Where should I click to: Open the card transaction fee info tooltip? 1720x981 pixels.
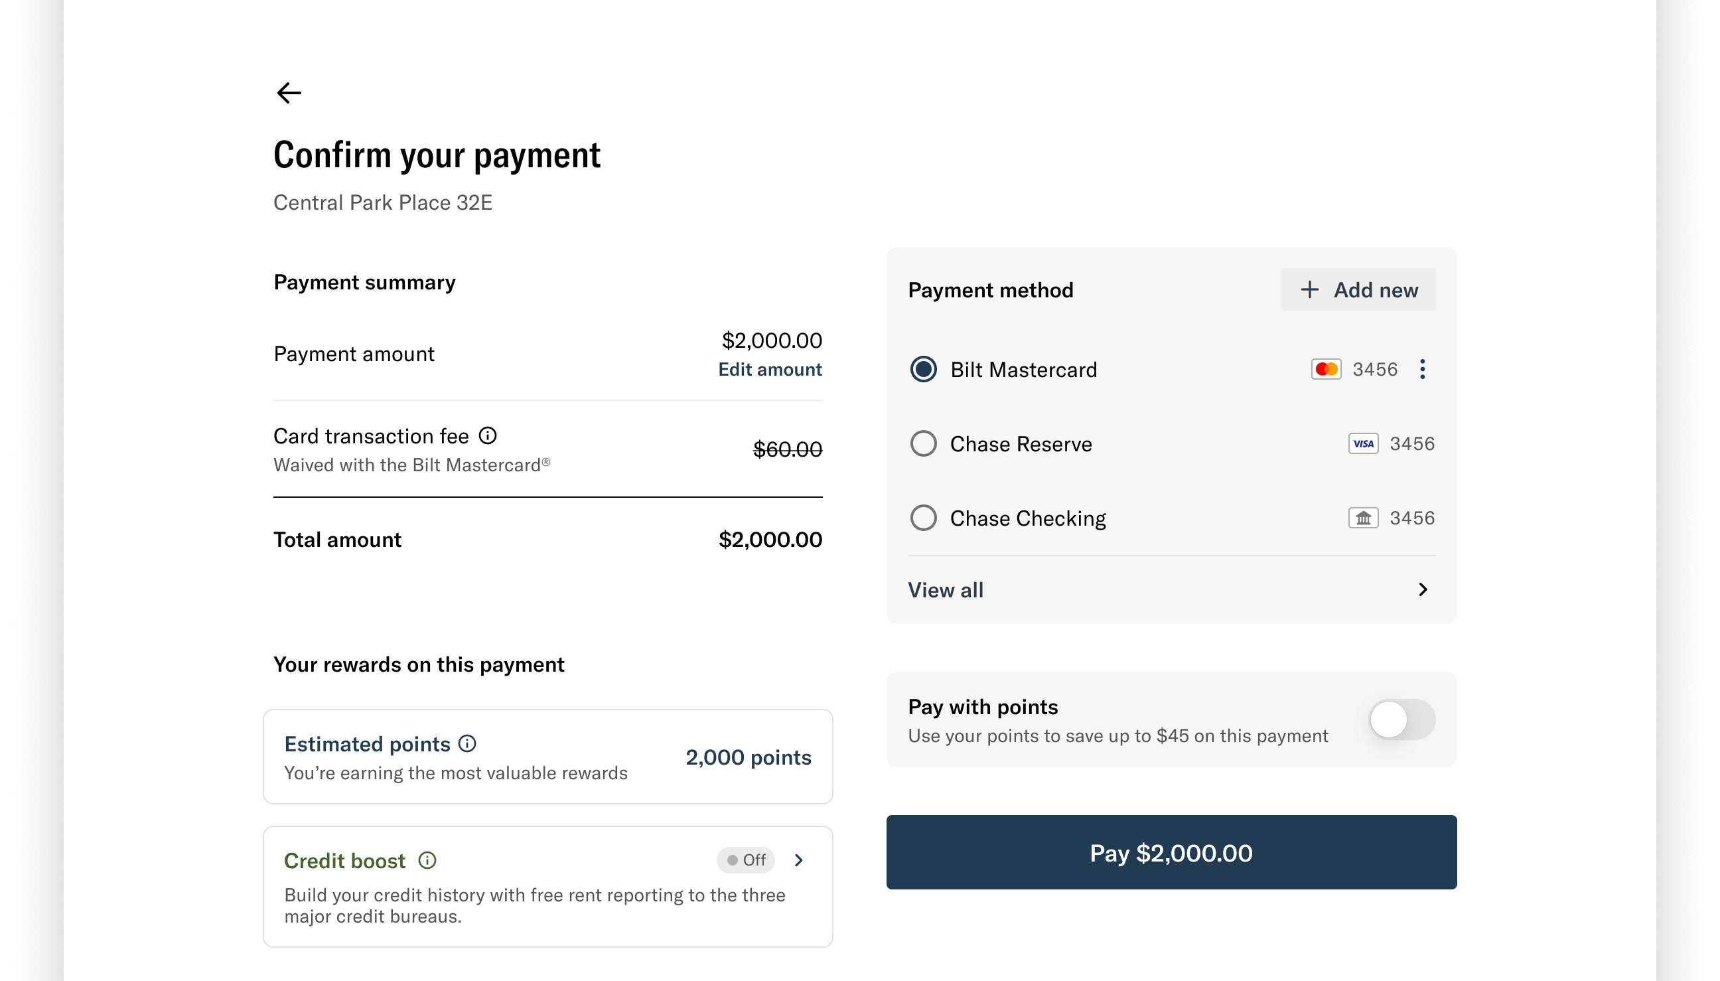[487, 435]
